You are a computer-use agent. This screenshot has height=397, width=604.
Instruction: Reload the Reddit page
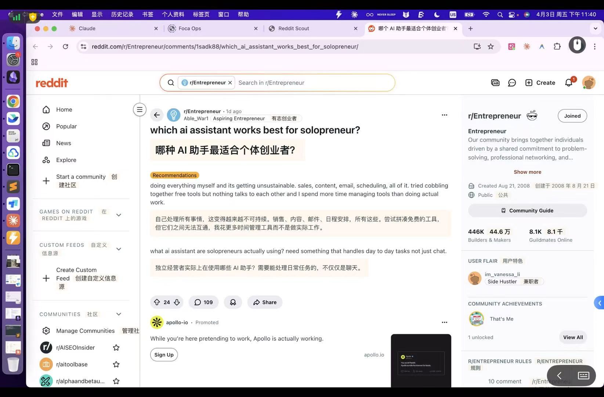(x=65, y=47)
